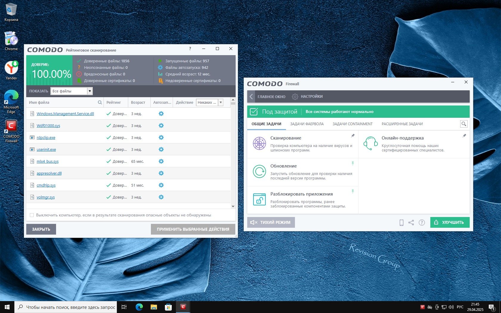Screen dimensions: 501x313
Task: Open the Windows.Management.Service.dll file link
Action: [x=65, y=114]
